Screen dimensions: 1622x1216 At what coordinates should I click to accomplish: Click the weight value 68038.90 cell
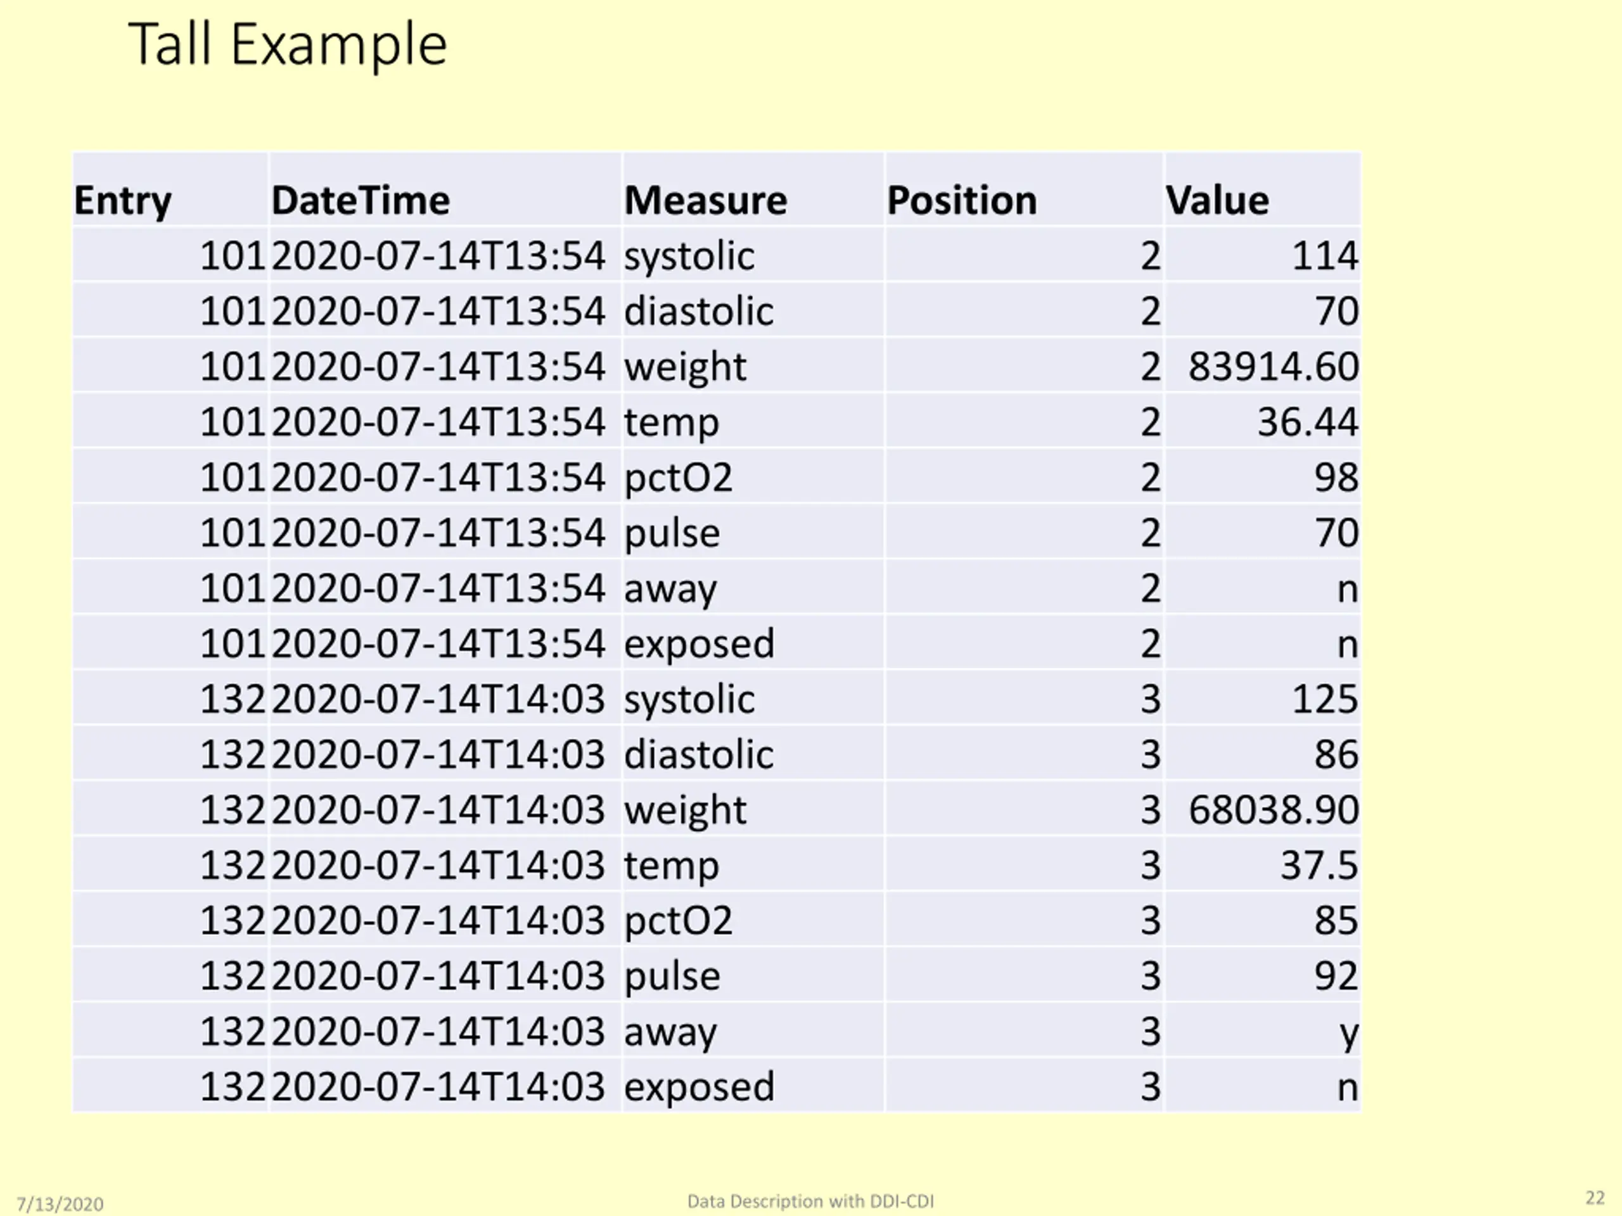tap(1263, 809)
